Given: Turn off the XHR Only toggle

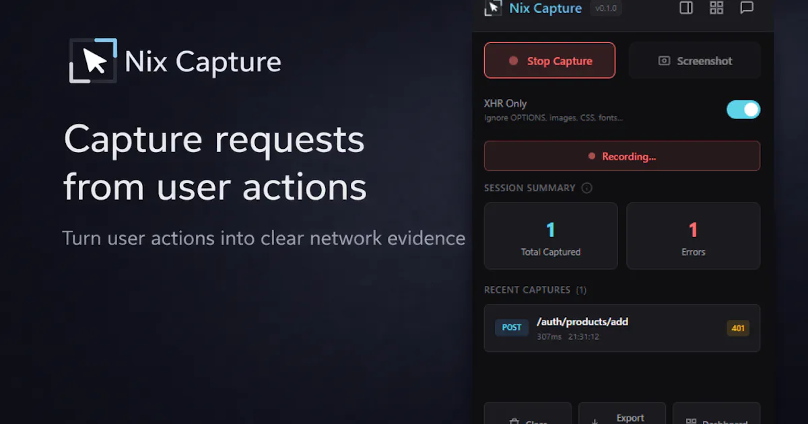Looking at the screenshot, I should [x=743, y=110].
